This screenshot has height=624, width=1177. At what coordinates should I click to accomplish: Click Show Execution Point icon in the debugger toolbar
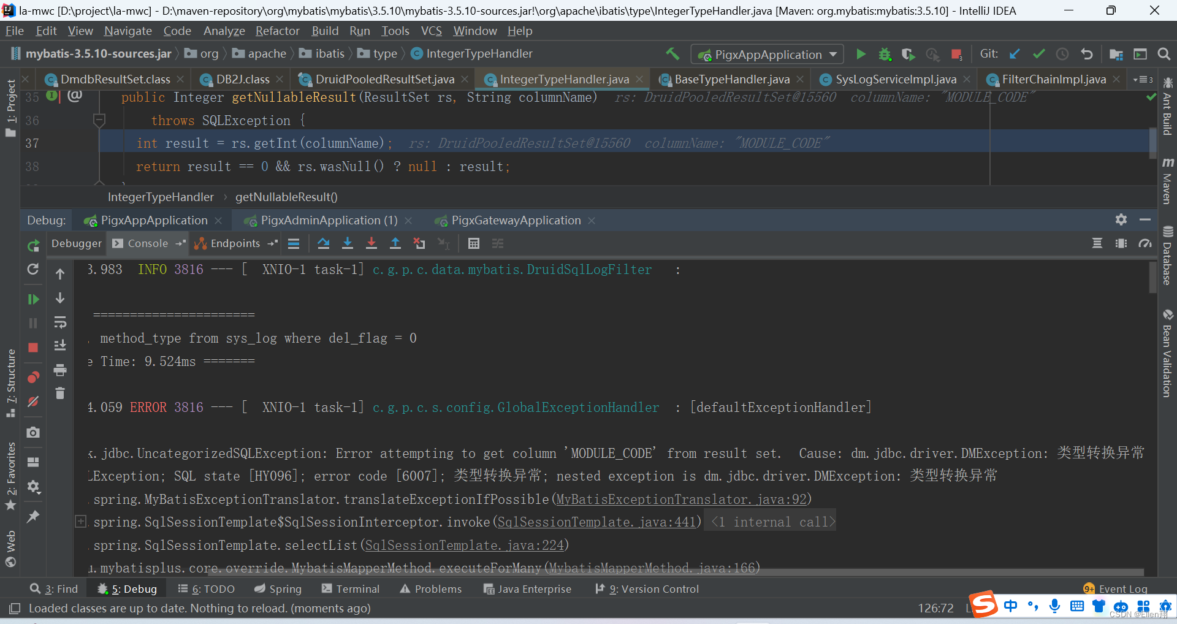(x=294, y=243)
